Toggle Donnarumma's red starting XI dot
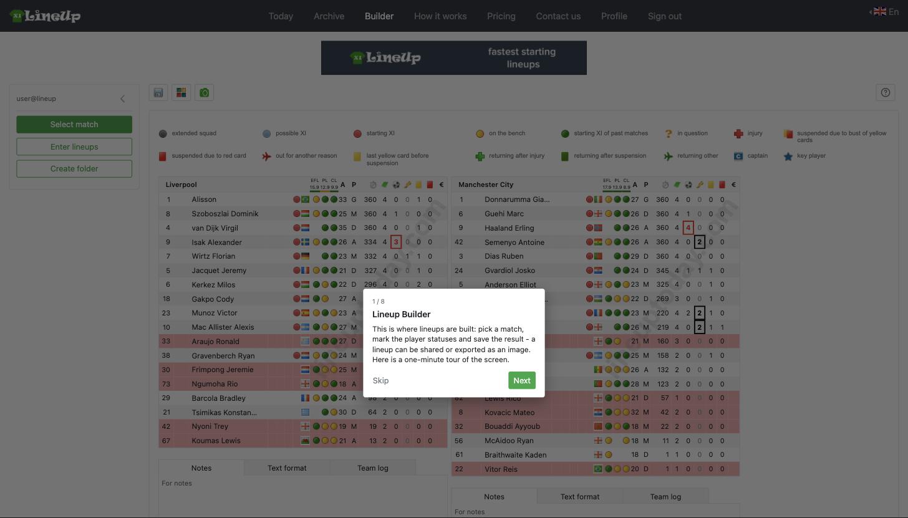This screenshot has width=908, height=518. point(590,199)
